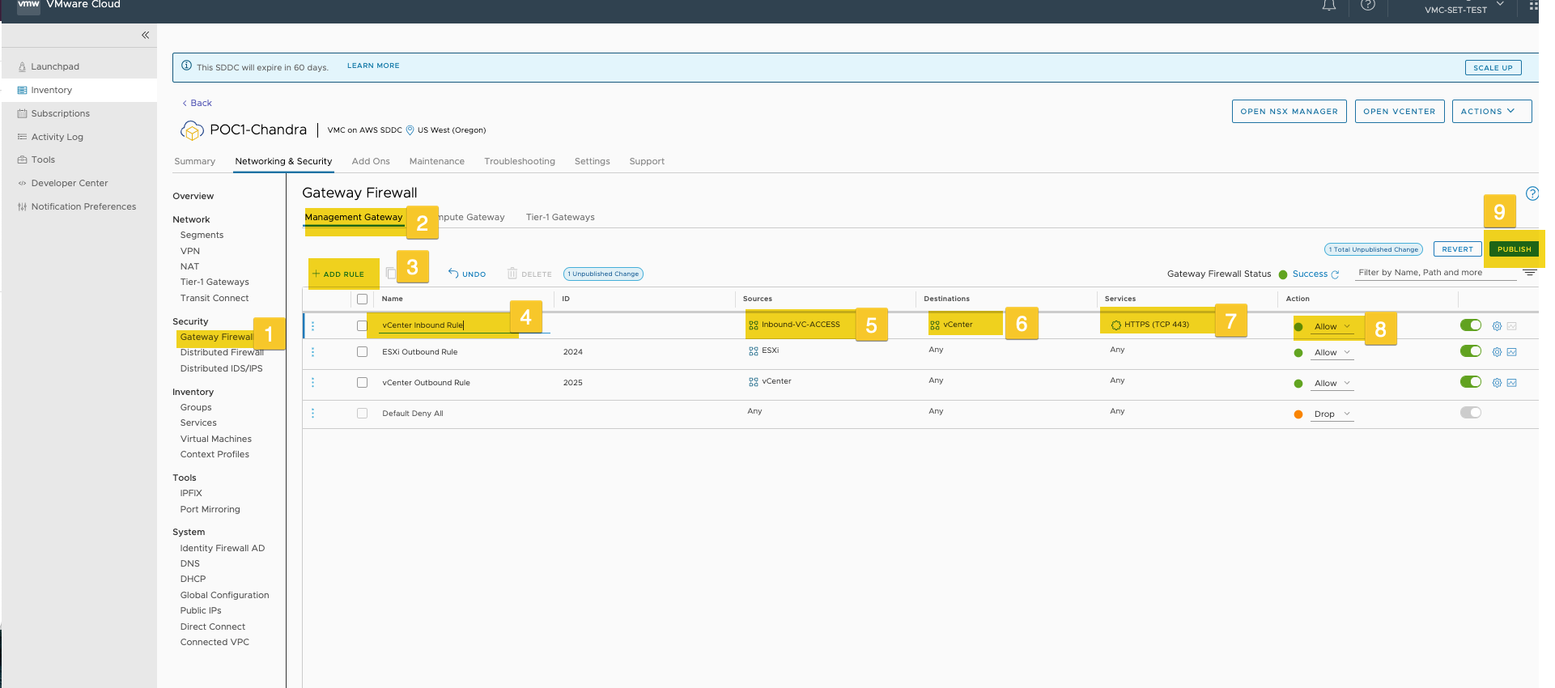Click the Back link
This screenshot has width=1555, height=688.
click(x=198, y=104)
